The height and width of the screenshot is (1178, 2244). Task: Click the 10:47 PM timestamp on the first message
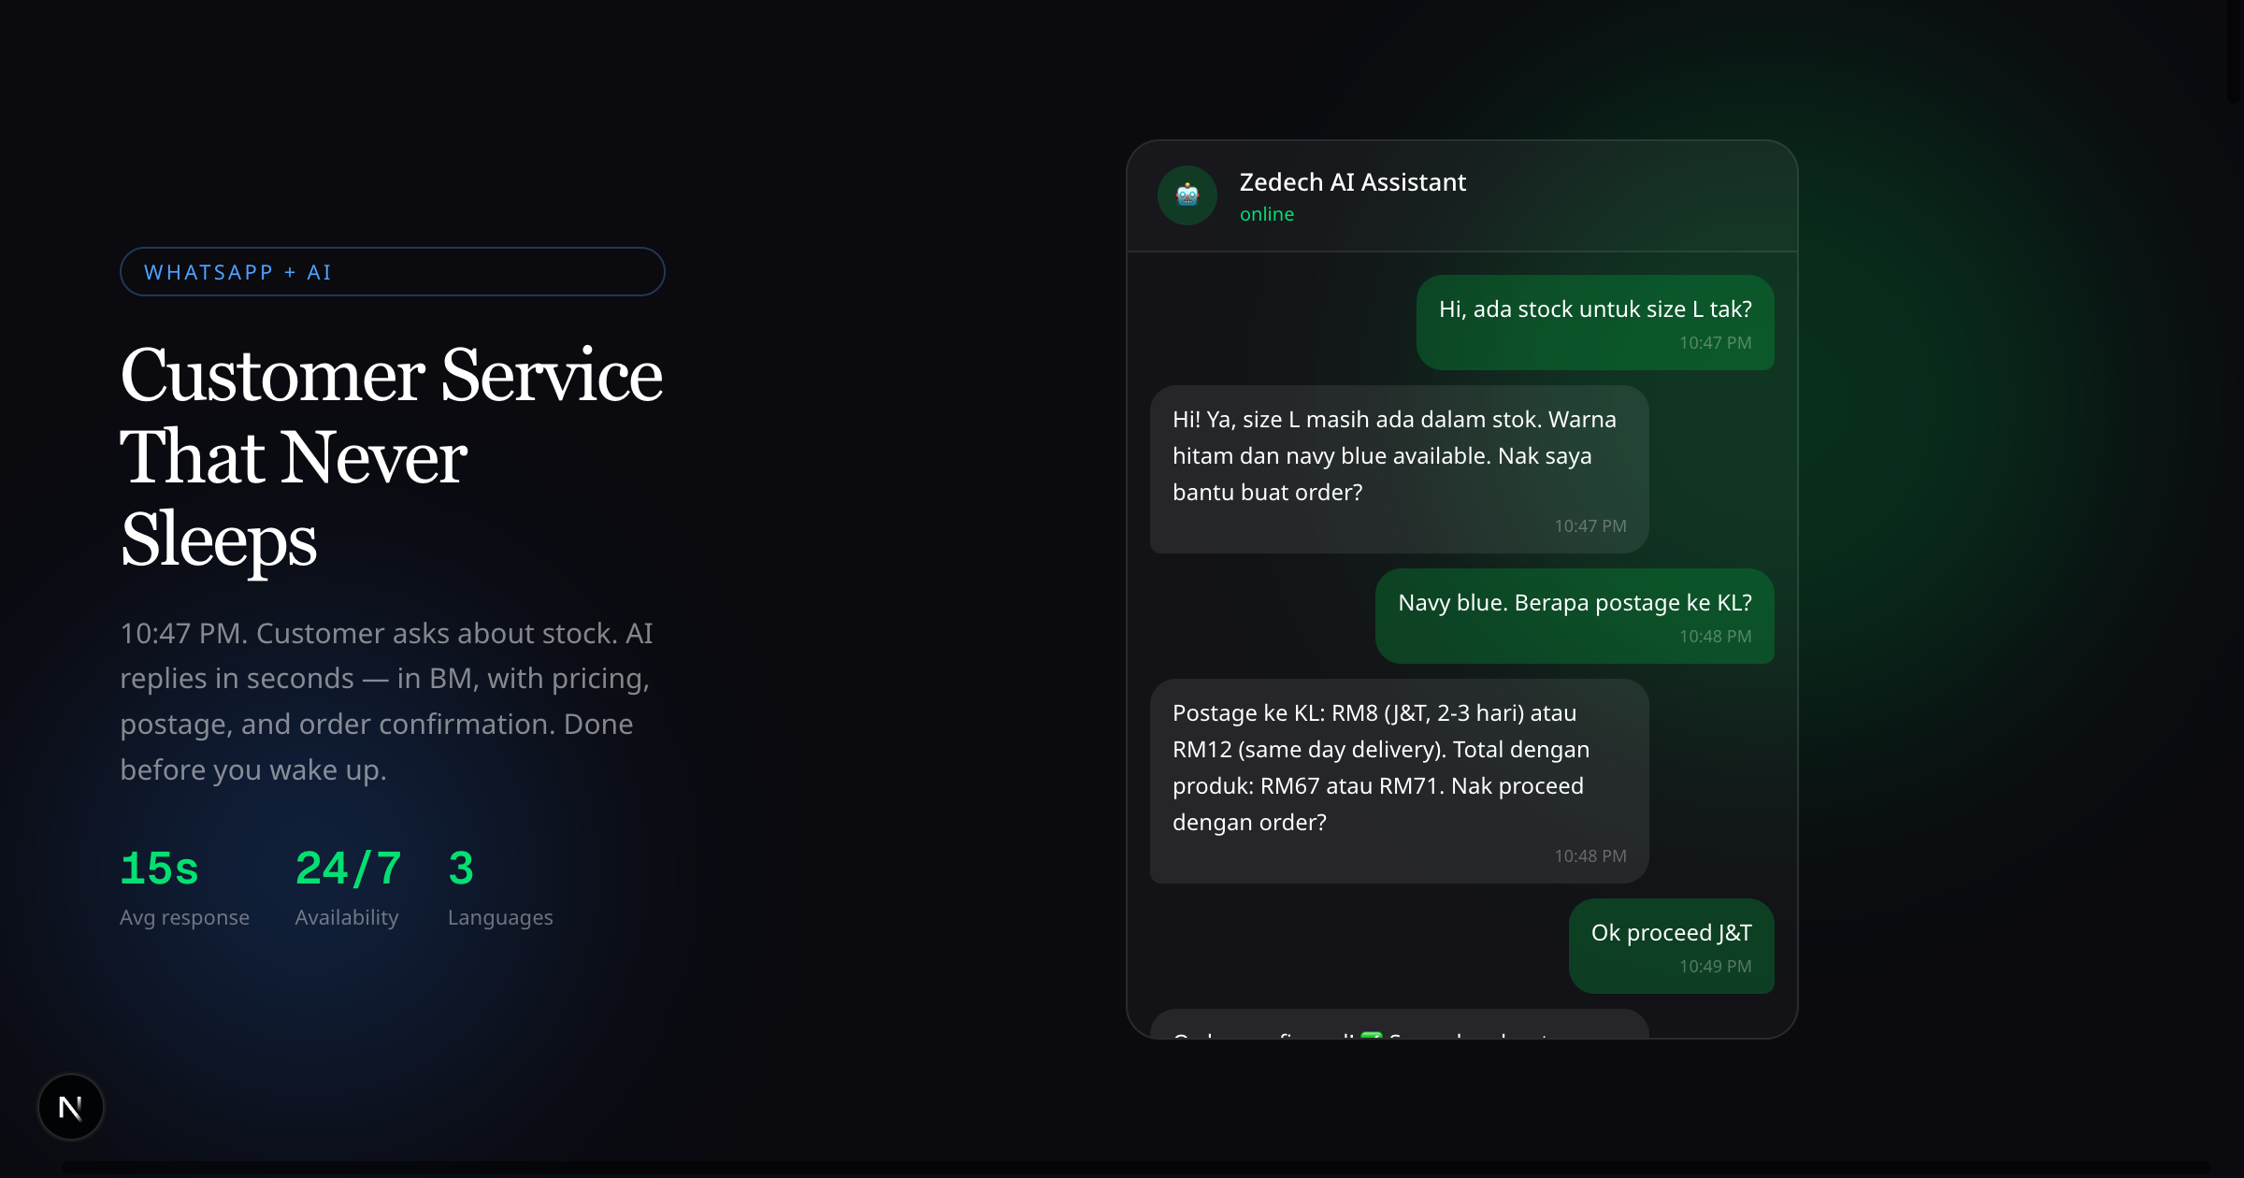(1715, 343)
